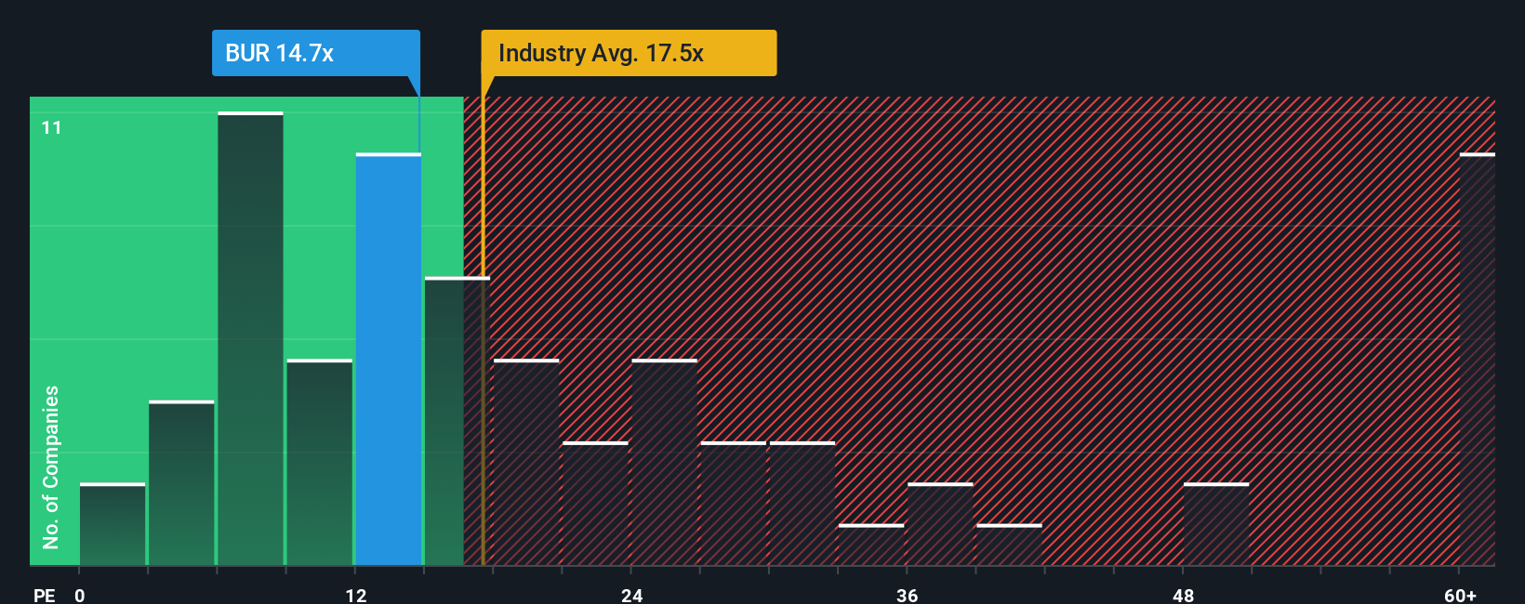
Task: Click the tallest green bar near PE 8
Action: tap(251, 339)
